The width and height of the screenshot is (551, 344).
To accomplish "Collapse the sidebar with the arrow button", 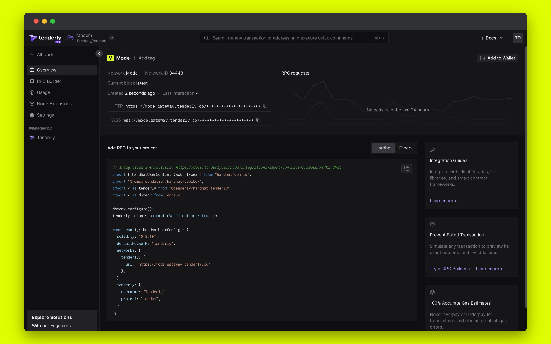I will pyautogui.click(x=99, y=54).
